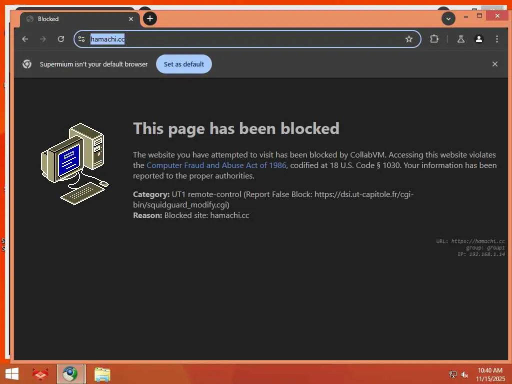The image size is (512, 384).
Task: Go back to the previous page
Action: [x=25, y=39]
